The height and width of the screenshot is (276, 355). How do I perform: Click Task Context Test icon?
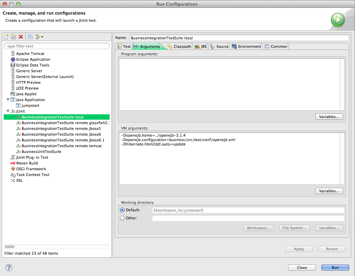point(13,175)
